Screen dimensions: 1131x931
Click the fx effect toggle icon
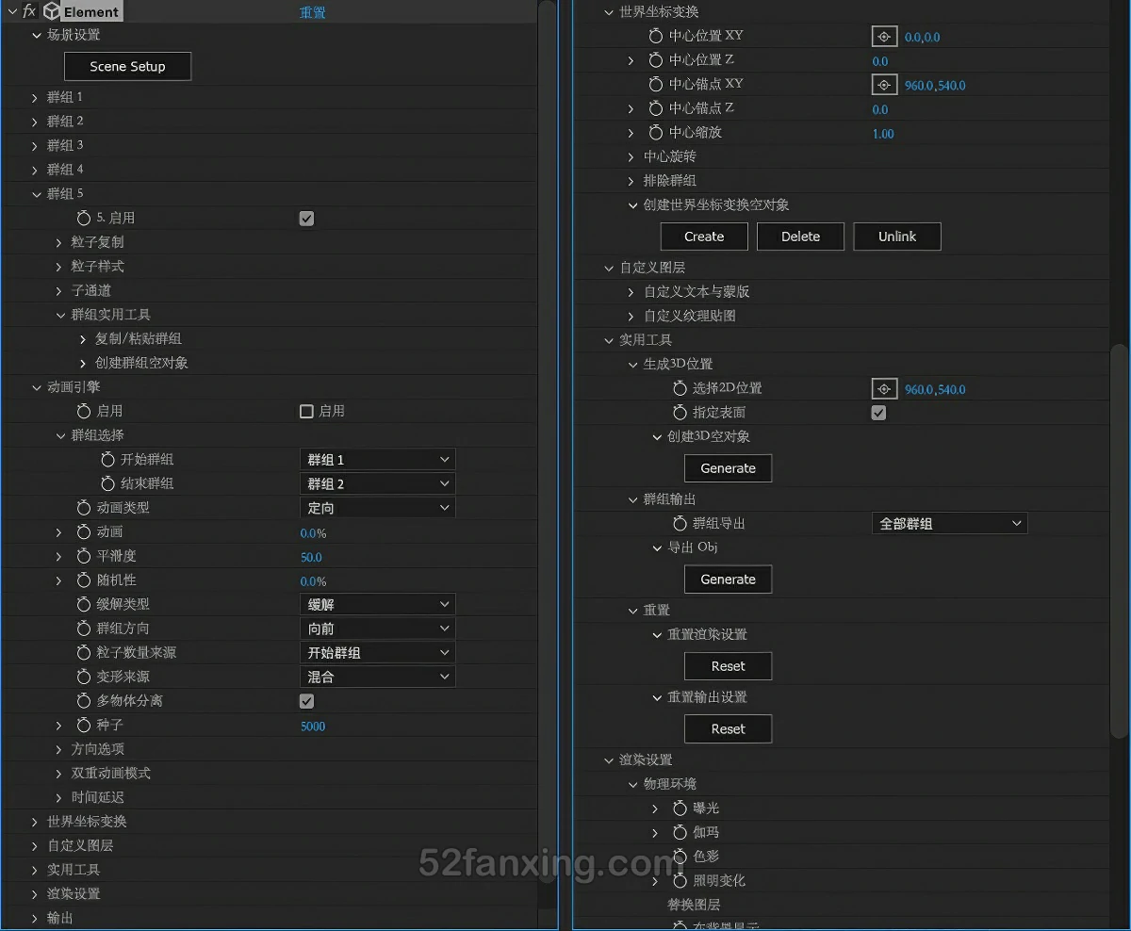click(29, 11)
